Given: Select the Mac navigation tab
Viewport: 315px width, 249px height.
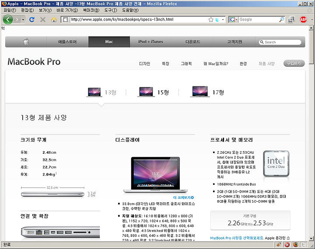Looking at the screenshot, I should 109,42.
